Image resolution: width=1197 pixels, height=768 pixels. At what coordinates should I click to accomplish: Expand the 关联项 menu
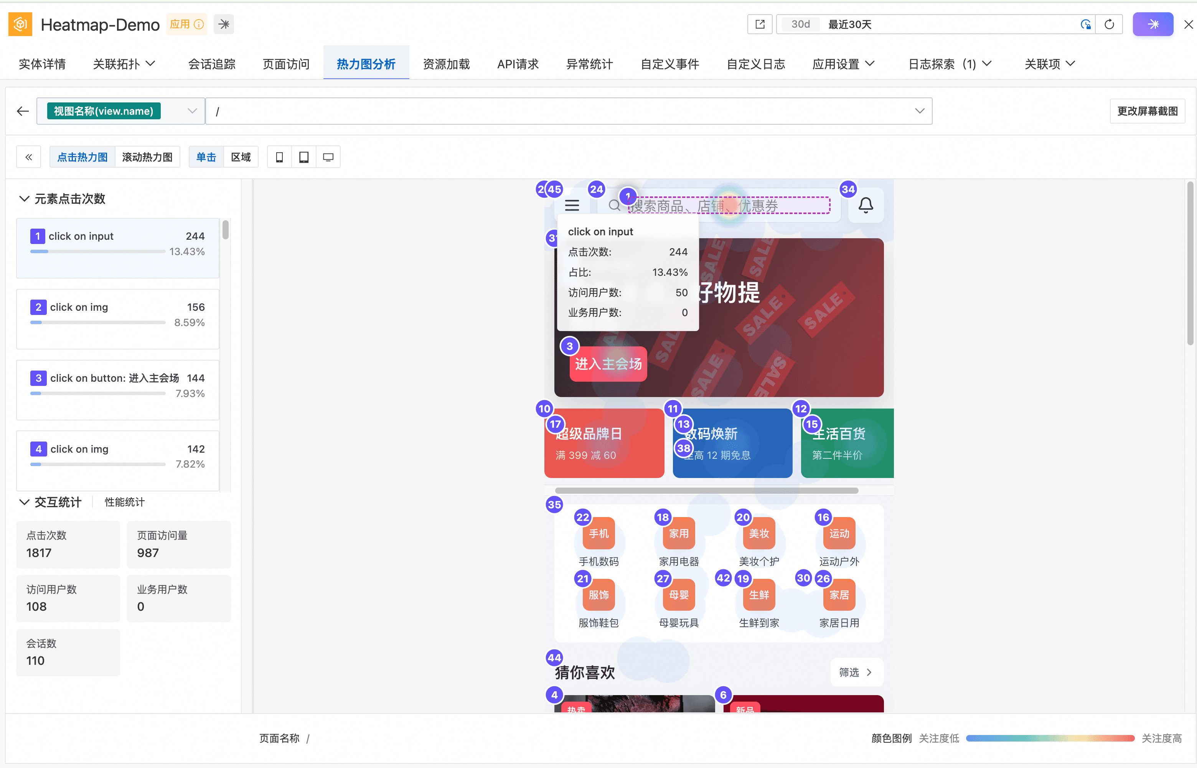(x=1050, y=64)
